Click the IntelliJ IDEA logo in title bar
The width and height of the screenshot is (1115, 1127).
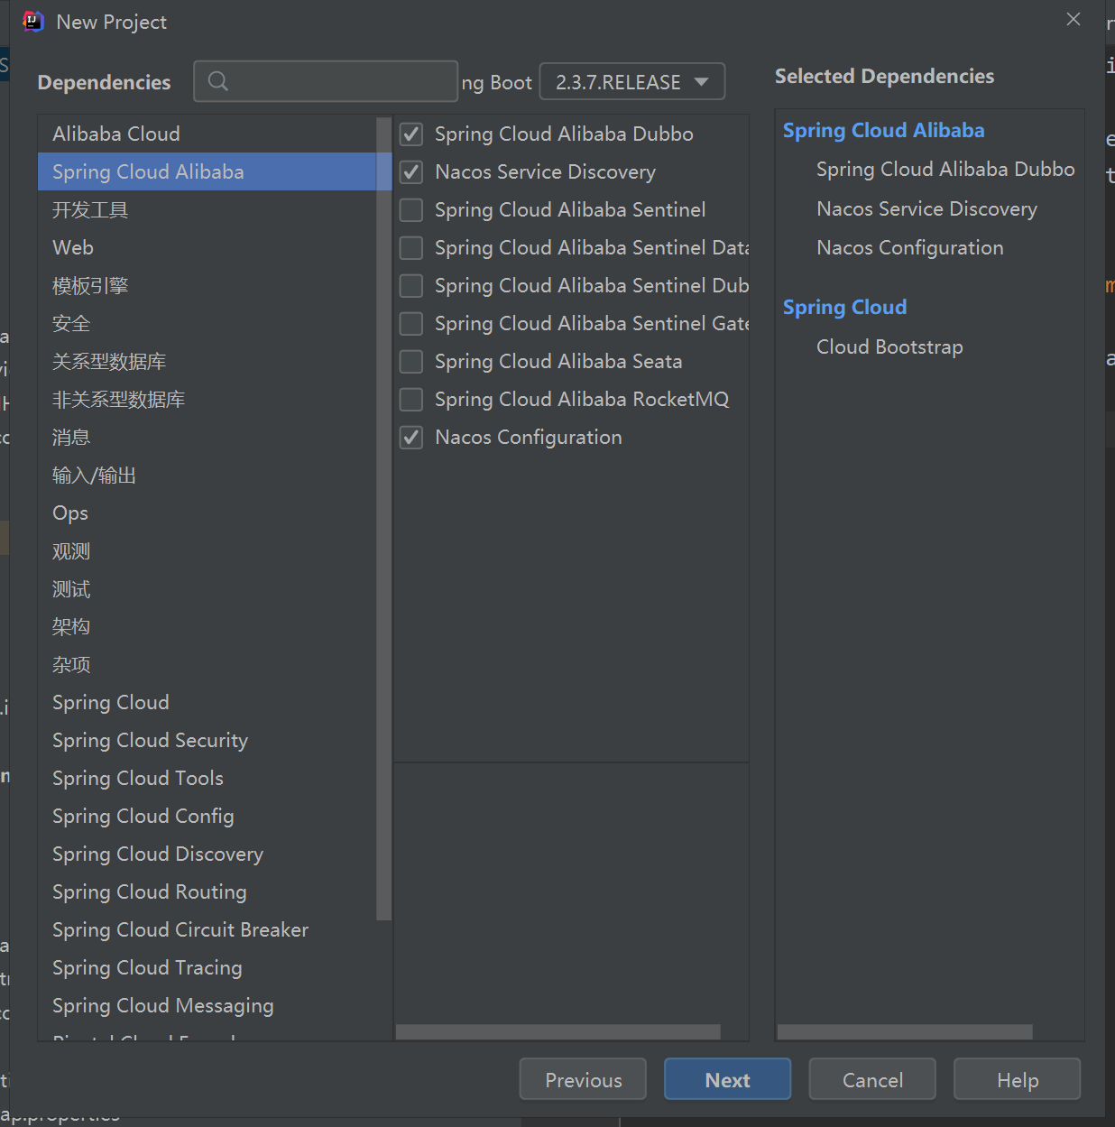pos(33,22)
